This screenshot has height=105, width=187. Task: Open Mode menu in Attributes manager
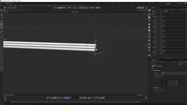click(155, 62)
